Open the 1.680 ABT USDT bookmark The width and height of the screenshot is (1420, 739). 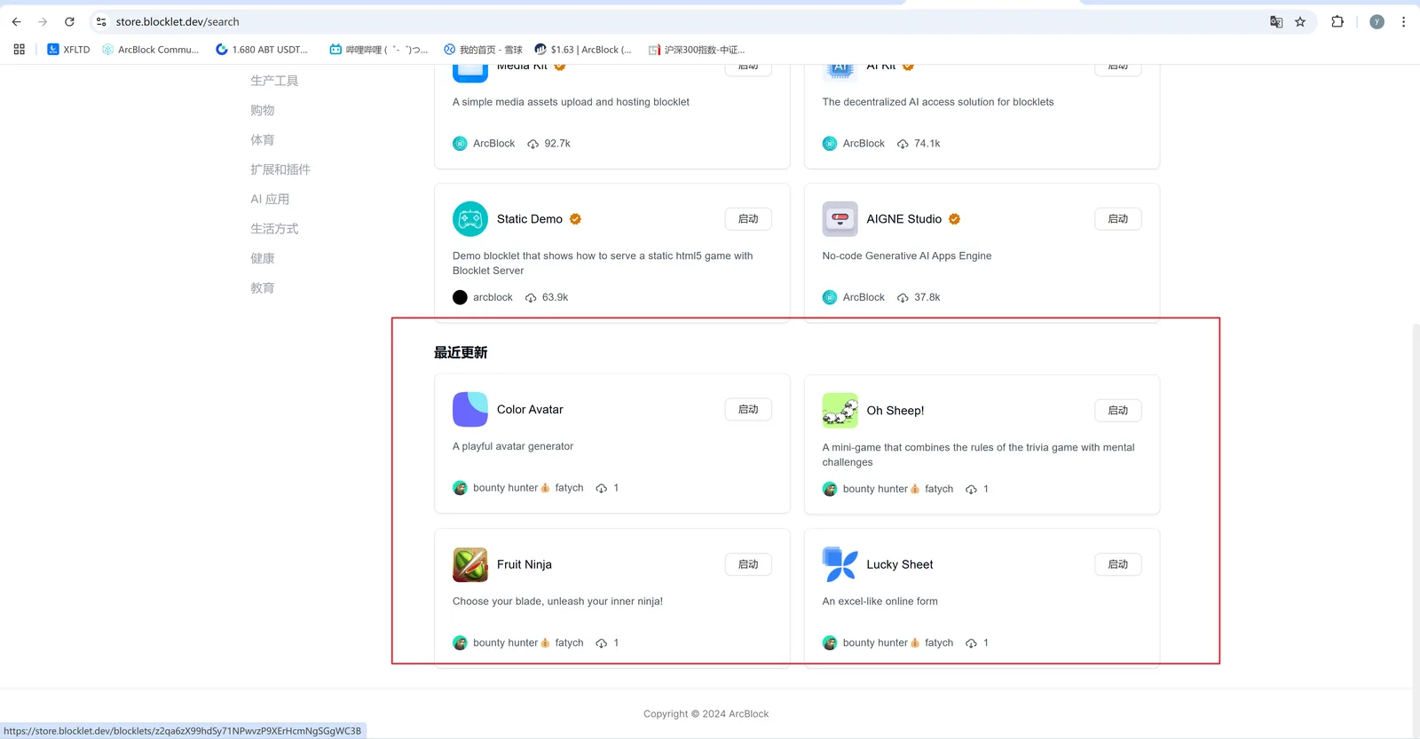click(262, 50)
